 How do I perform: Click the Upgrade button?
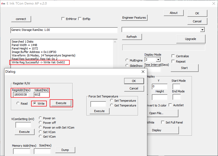pos(191,39)
